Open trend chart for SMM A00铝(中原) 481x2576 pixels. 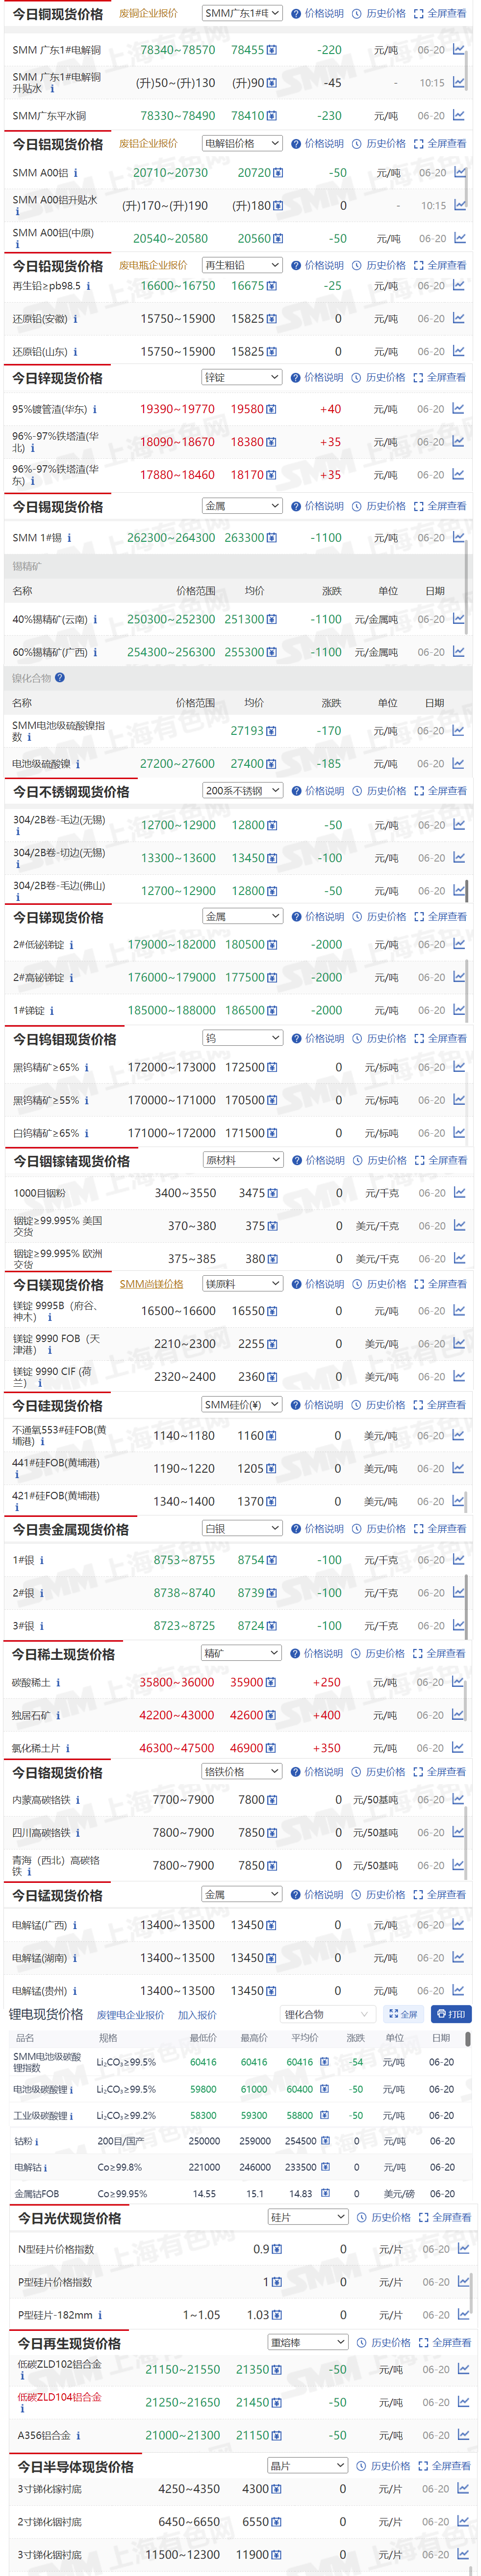coord(459,238)
